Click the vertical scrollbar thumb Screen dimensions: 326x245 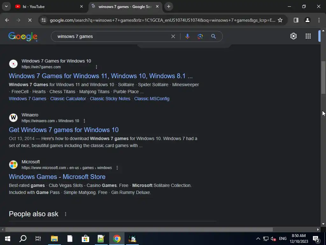click(x=323, y=78)
